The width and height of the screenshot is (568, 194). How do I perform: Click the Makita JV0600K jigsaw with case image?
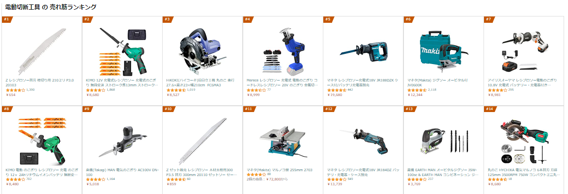[x=444, y=50]
